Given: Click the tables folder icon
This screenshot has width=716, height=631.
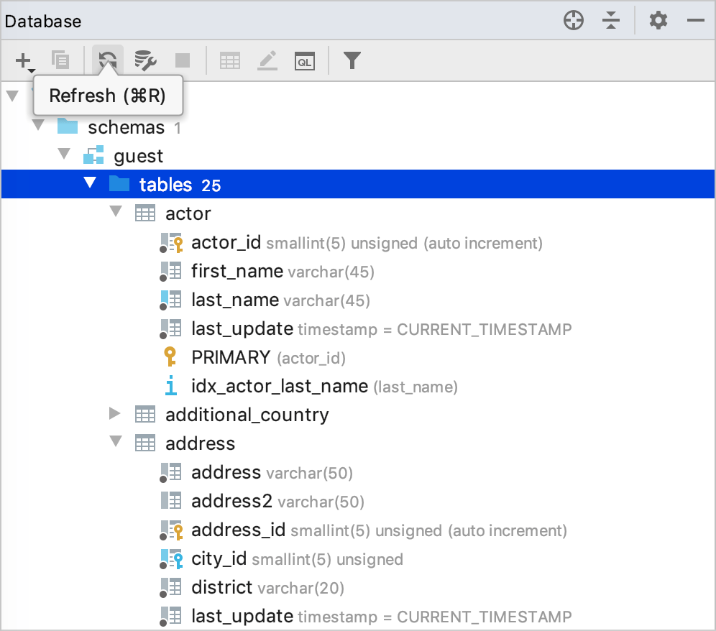Looking at the screenshot, I should (119, 184).
